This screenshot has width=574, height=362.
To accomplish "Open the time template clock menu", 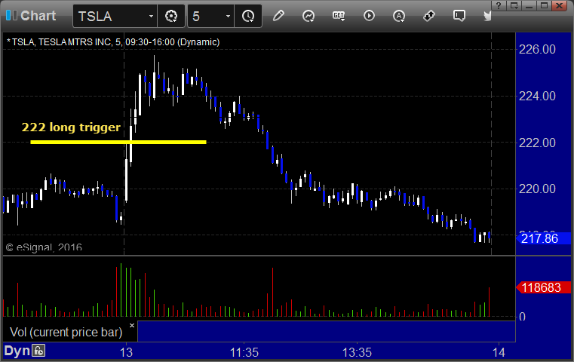I will coord(248,17).
